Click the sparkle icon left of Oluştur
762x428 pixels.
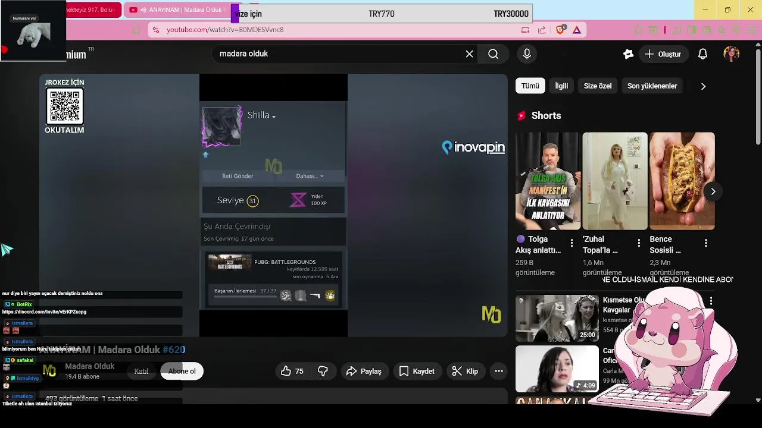(628, 54)
